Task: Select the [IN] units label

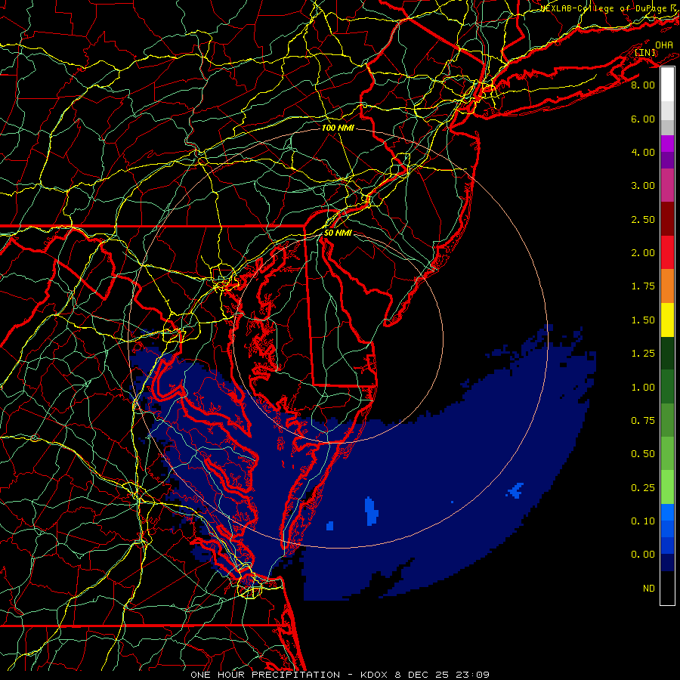Action: 645,53
